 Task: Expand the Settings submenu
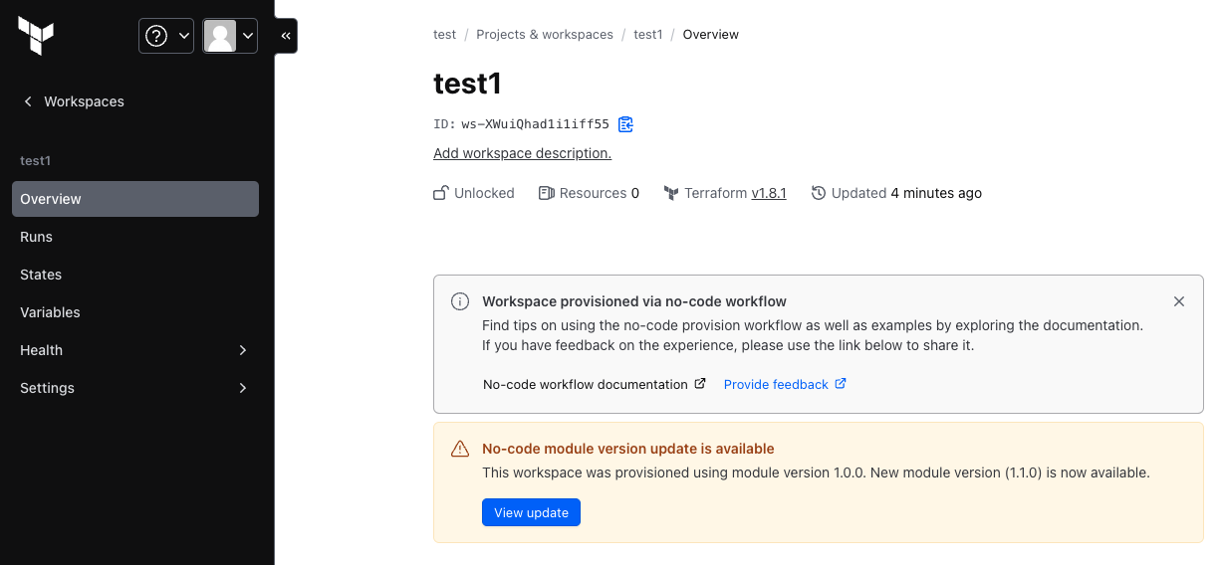pos(134,388)
